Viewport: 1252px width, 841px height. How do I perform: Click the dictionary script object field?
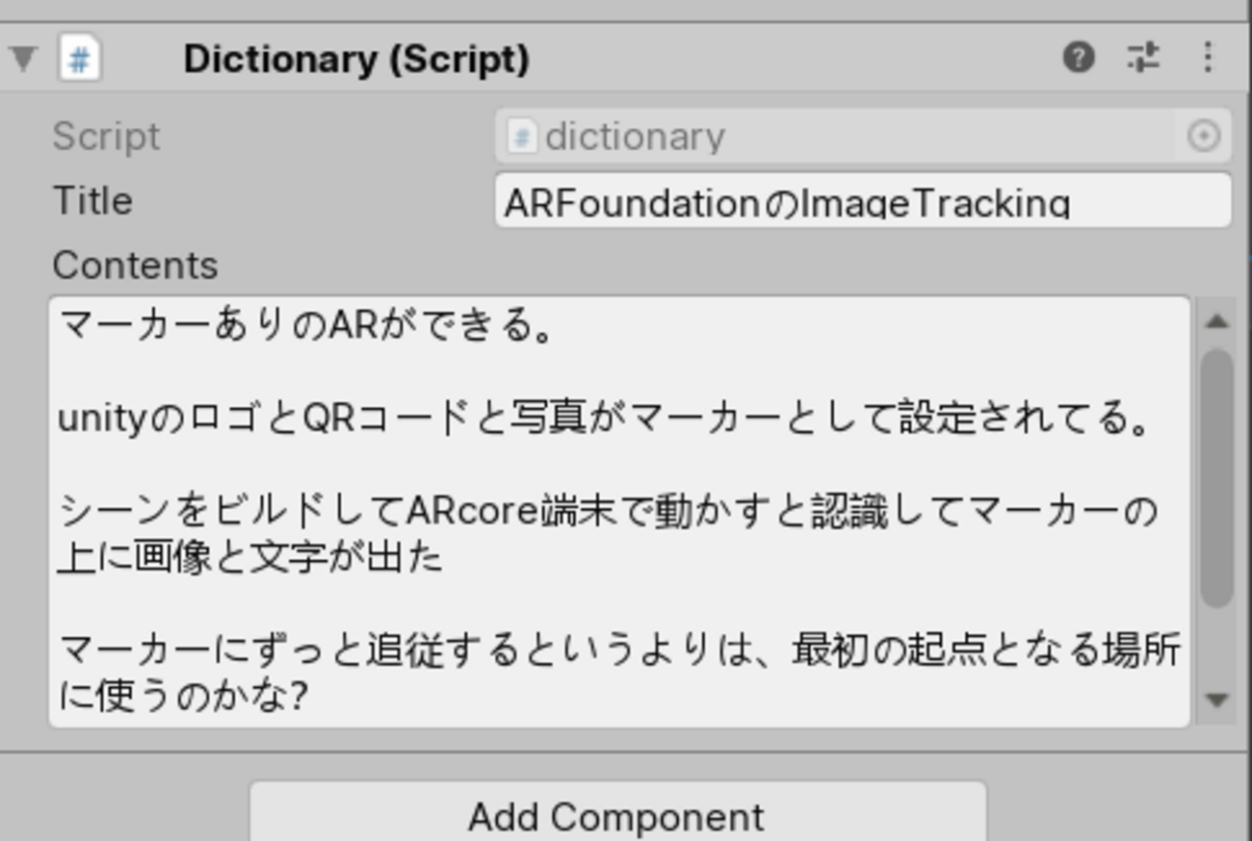[x=838, y=137]
